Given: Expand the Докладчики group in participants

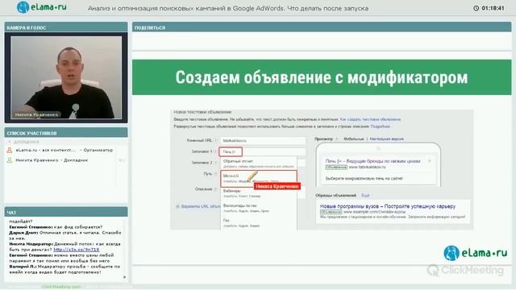Looking at the screenshot, I should (x=10, y=142).
